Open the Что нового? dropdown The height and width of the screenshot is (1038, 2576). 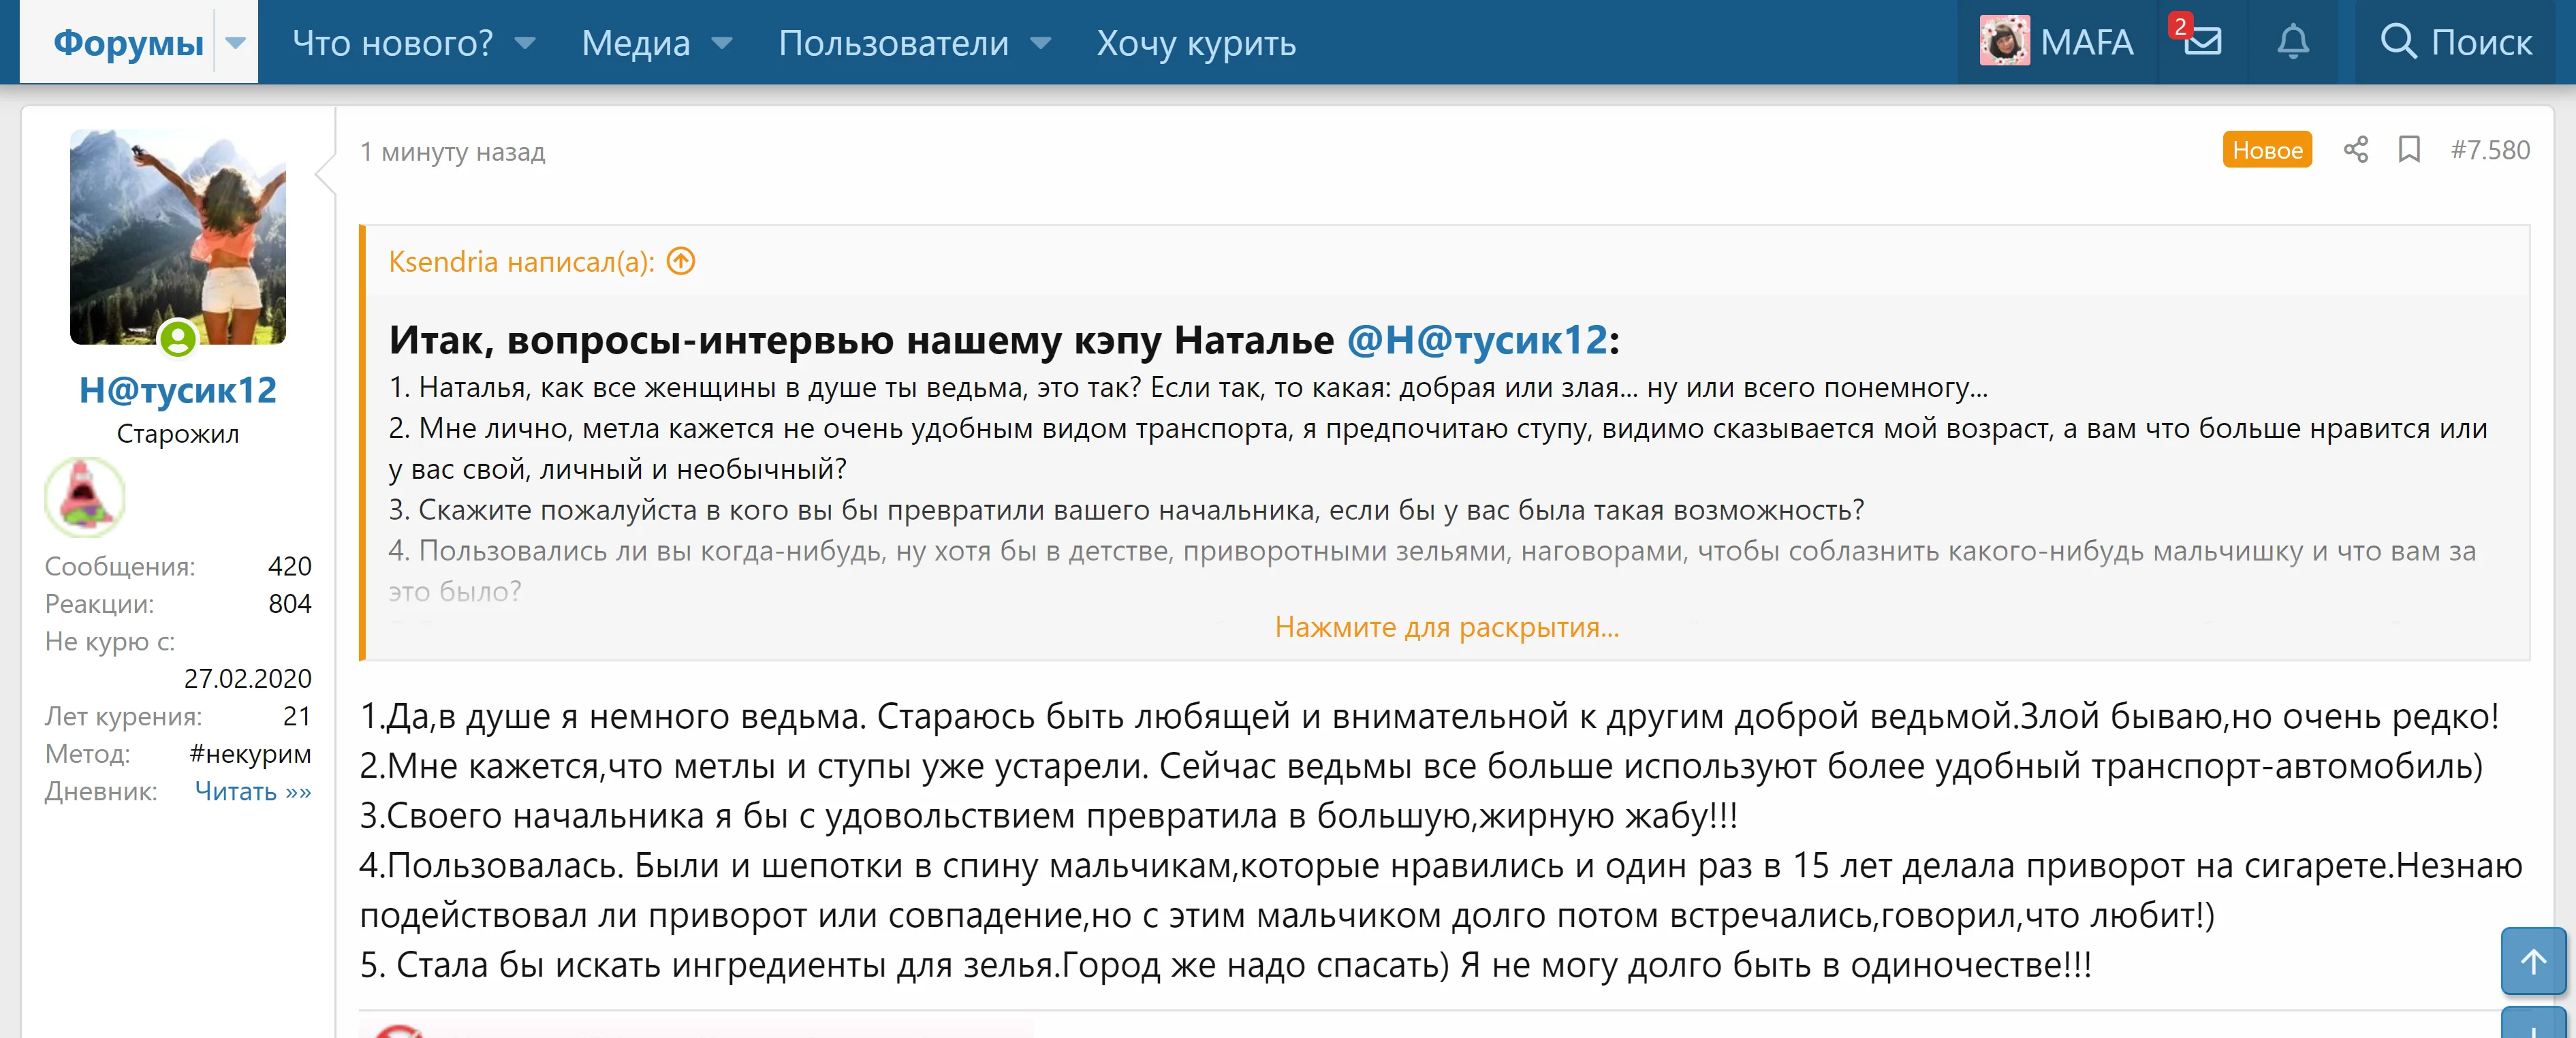(524, 44)
